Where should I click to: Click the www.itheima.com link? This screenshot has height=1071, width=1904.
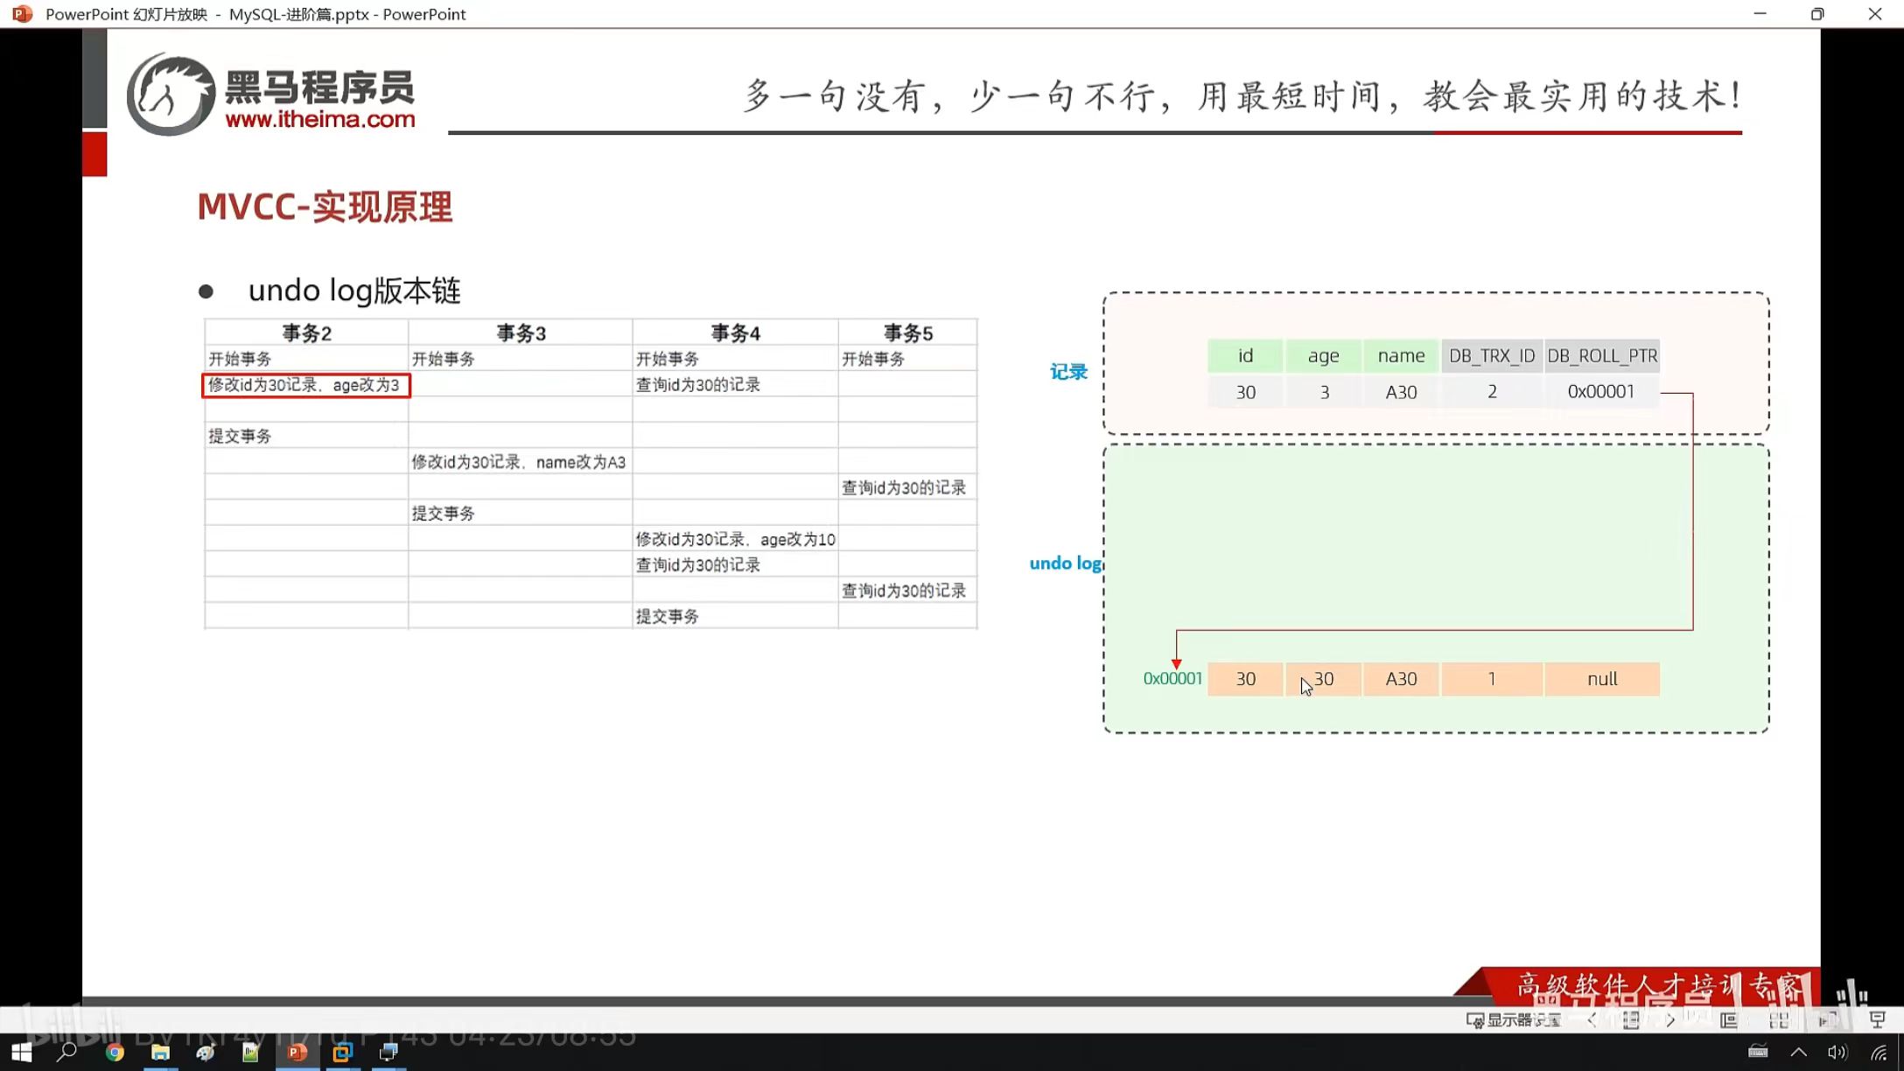pos(320,120)
